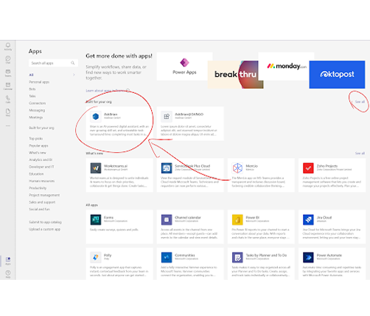Click Learn about apps in Teams link
This screenshot has height=316, width=370.
105,91
